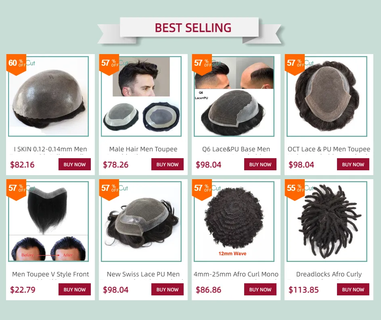The height and width of the screenshot is (320, 381).
Task: Buy now the $86.86 Afro Curl Mono
Action: point(260,289)
